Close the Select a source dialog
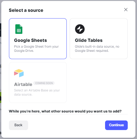137x139 pixels. 126,10
